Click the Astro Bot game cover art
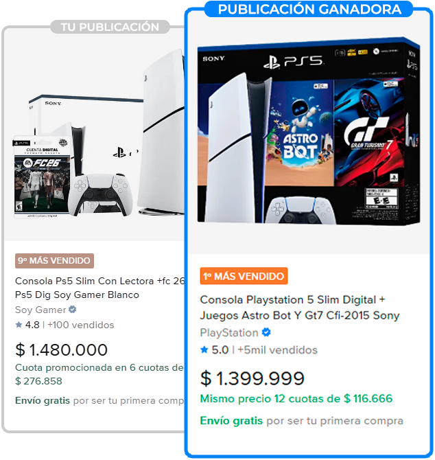 (x=301, y=133)
